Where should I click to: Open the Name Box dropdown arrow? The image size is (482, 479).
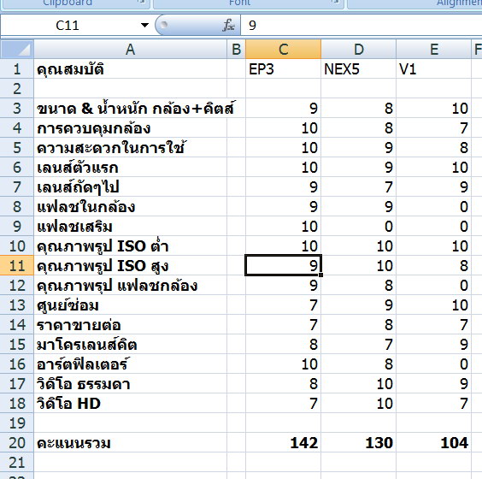tap(144, 25)
